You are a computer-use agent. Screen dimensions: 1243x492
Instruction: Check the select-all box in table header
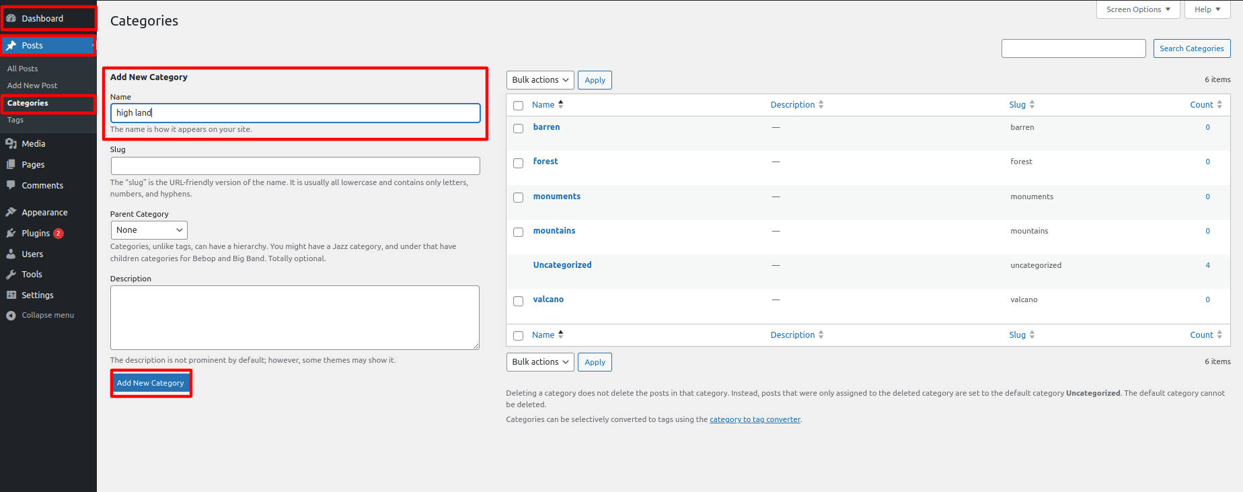pyautogui.click(x=518, y=106)
